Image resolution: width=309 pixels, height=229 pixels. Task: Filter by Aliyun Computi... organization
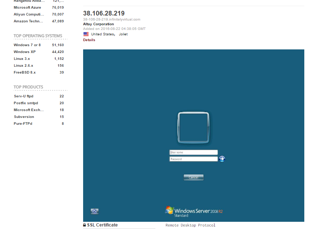tap(29, 14)
